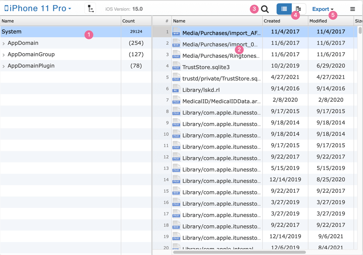Click the device tree structure button
Image resolution: width=363 pixels, height=255 pixels.
(x=90, y=9)
